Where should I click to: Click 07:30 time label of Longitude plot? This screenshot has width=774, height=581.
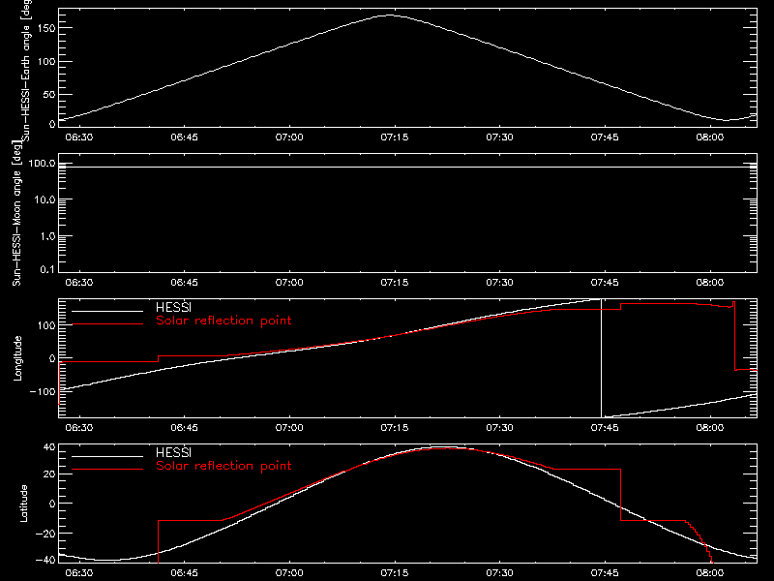[x=499, y=427]
